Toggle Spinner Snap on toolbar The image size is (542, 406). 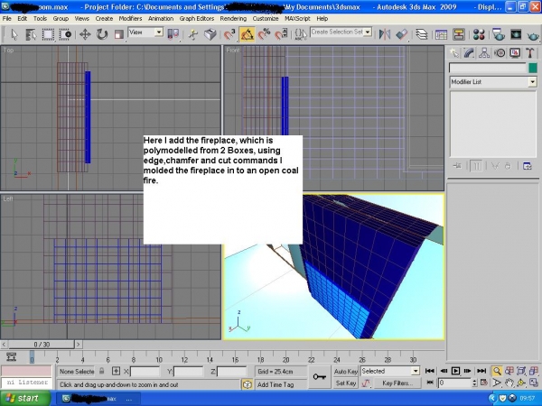281,34
